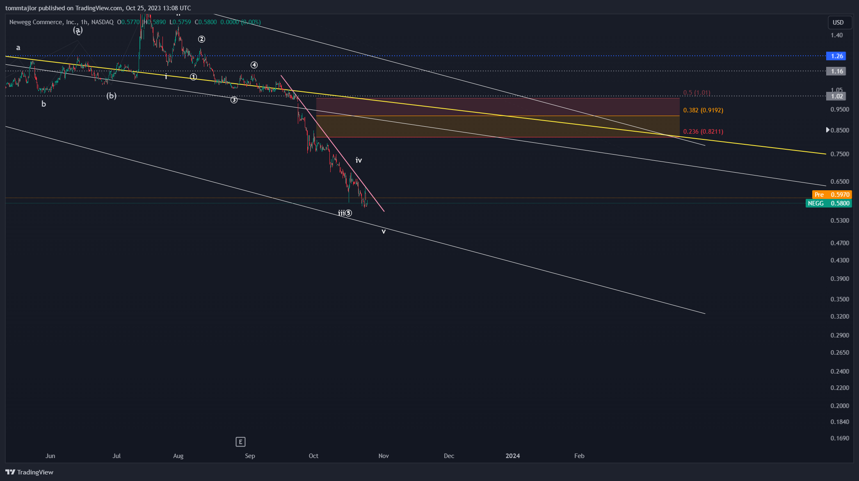Click the Jul time axis label
The width and height of the screenshot is (859, 481).
click(x=117, y=456)
